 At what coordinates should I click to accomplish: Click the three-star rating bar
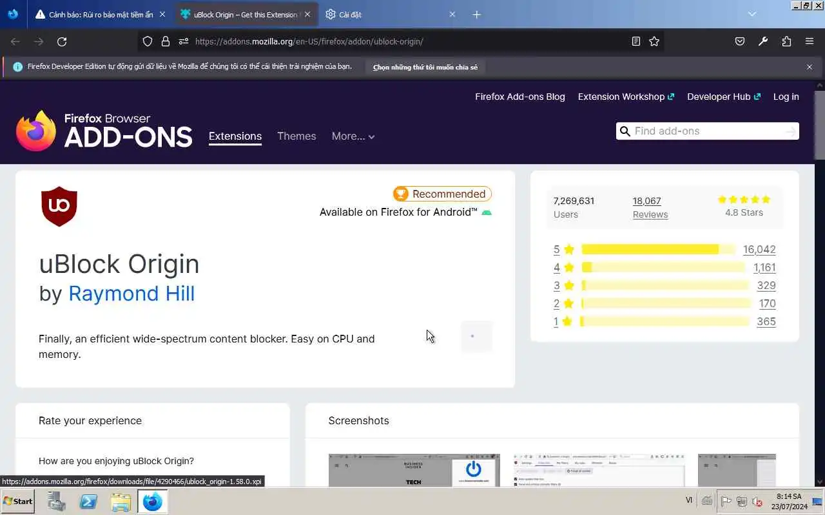pyautogui.click(x=665, y=285)
